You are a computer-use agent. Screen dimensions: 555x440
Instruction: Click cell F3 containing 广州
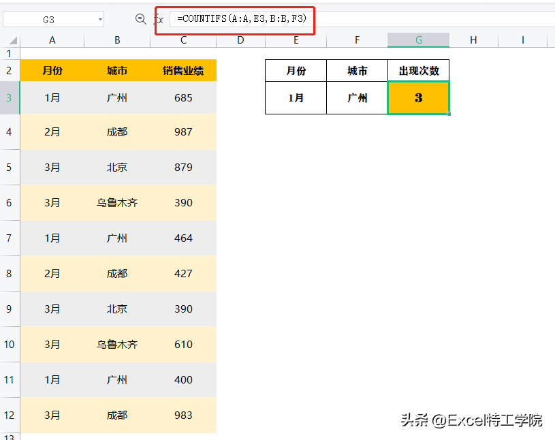pyautogui.click(x=357, y=97)
